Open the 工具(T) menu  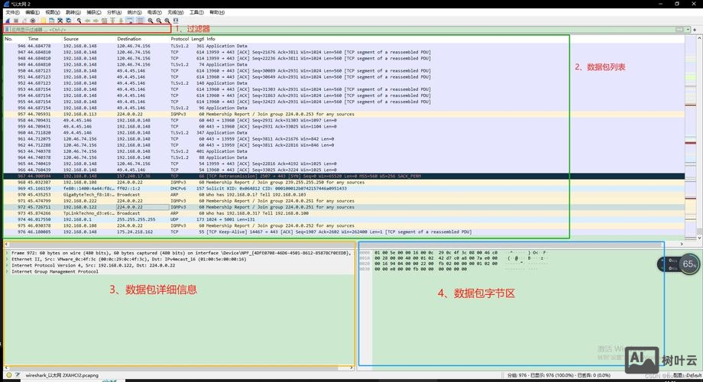coord(196,12)
